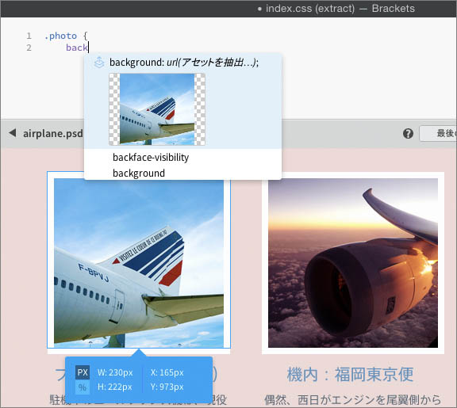Collapse airplane.psd panel with back arrow
This screenshot has width=457, height=408.
coord(12,133)
